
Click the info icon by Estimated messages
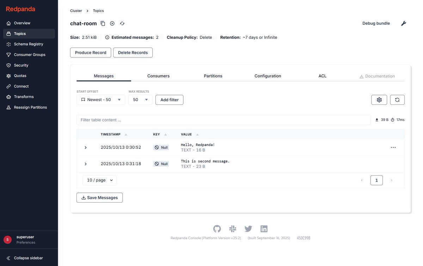(107, 37)
